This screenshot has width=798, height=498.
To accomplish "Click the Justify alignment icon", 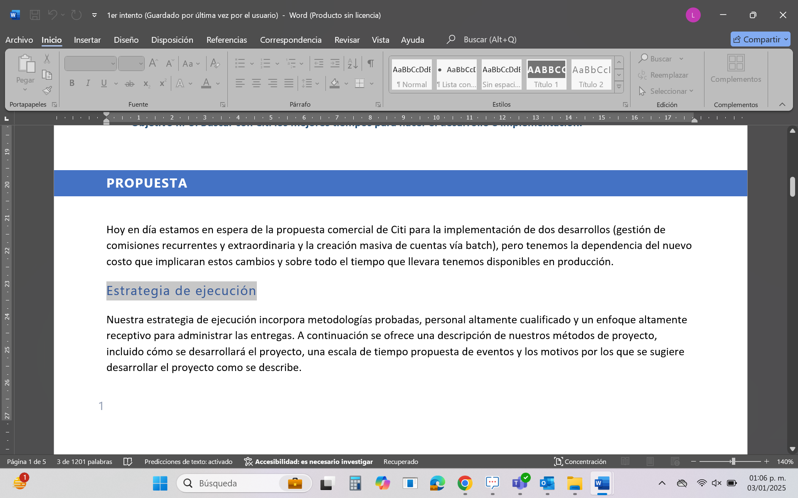I will (288, 83).
